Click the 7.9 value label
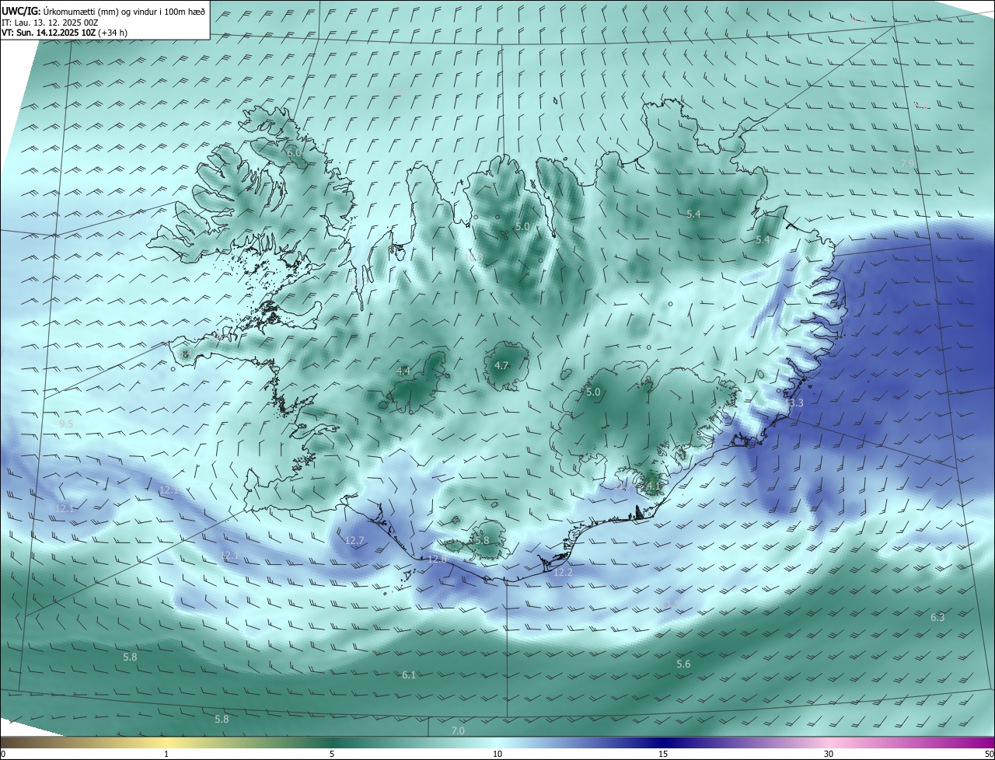This screenshot has width=995, height=760. pyautogui.click(x=908, y=164)
